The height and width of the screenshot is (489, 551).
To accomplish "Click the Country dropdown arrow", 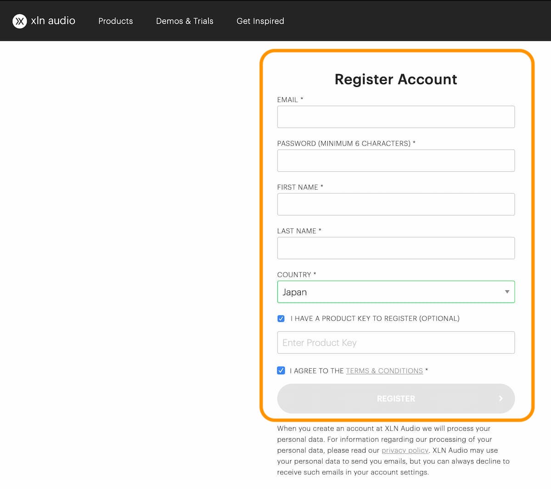I will (507, 292).
